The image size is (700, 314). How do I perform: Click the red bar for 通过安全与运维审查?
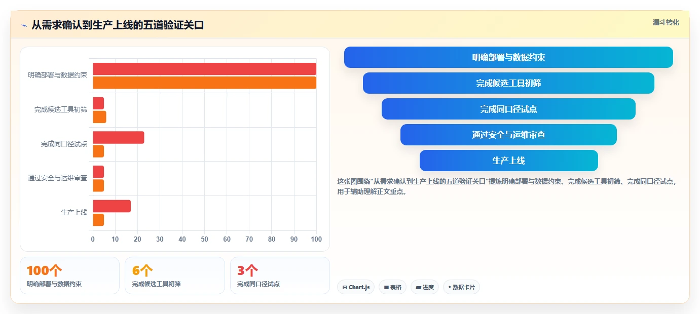[x=98, y=172]
